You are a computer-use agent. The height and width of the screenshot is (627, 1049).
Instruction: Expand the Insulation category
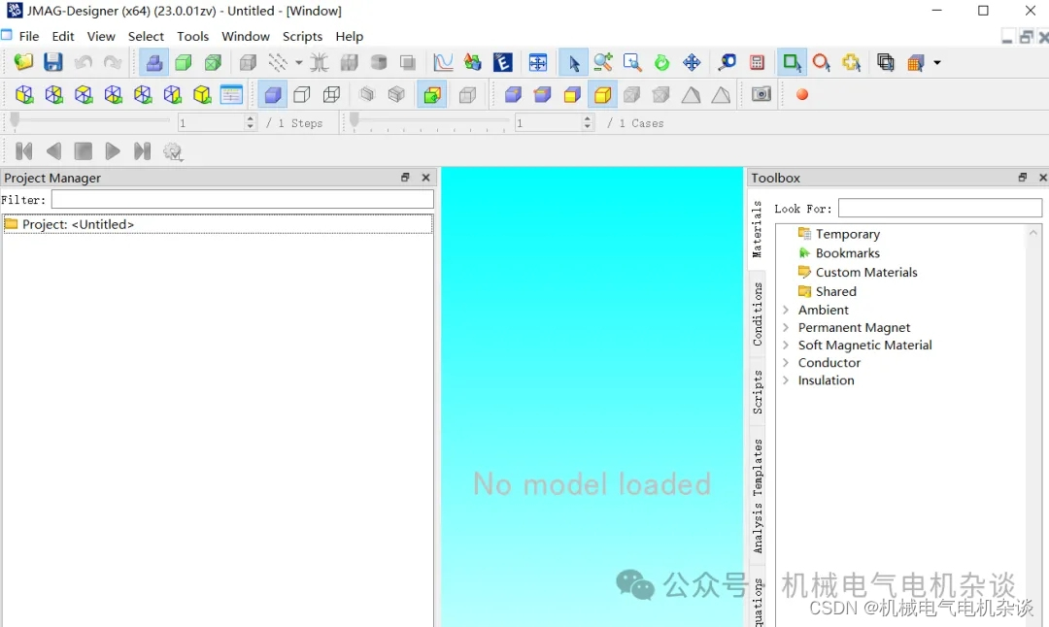tap(786, 379)
